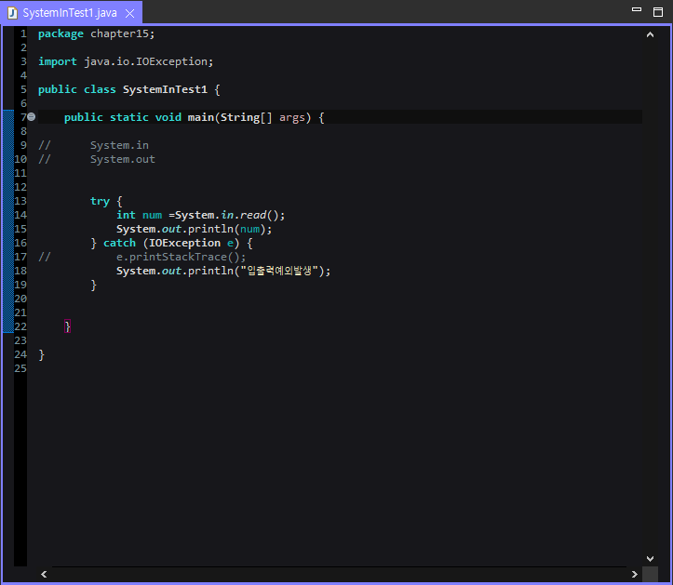Click line number 1 in gutter
673x585 pixels.
[23, 33]
